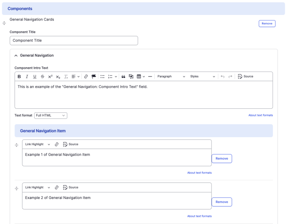Viewport: 287px width, 224px height.
Task: Collapse the General Navigation section
Action: pyautogui.click(x=16, y=55)
